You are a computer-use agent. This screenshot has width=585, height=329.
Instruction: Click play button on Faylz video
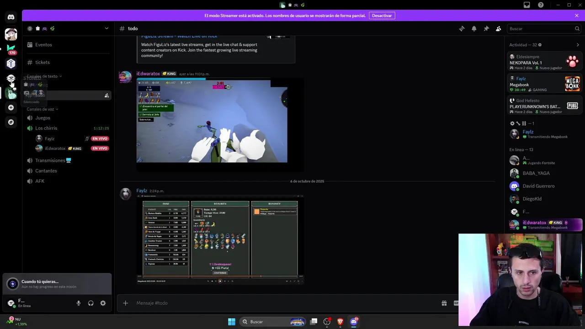click(x=220, y=281)
